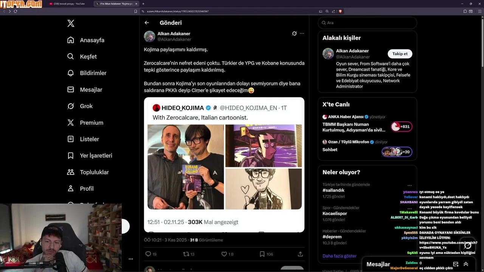Image resolution: width=484 pixels, height=272 pixels.
Task: Open Alkan Adakaner in Alakalı kişiler
Action: [x=352, y=51]
